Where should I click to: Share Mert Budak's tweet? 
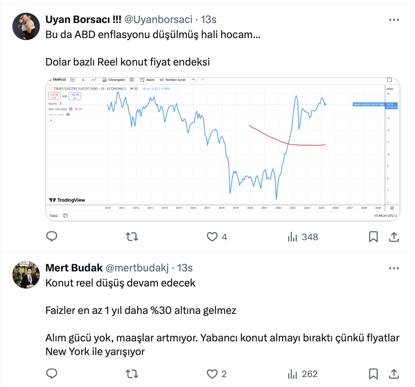[394, 374]
